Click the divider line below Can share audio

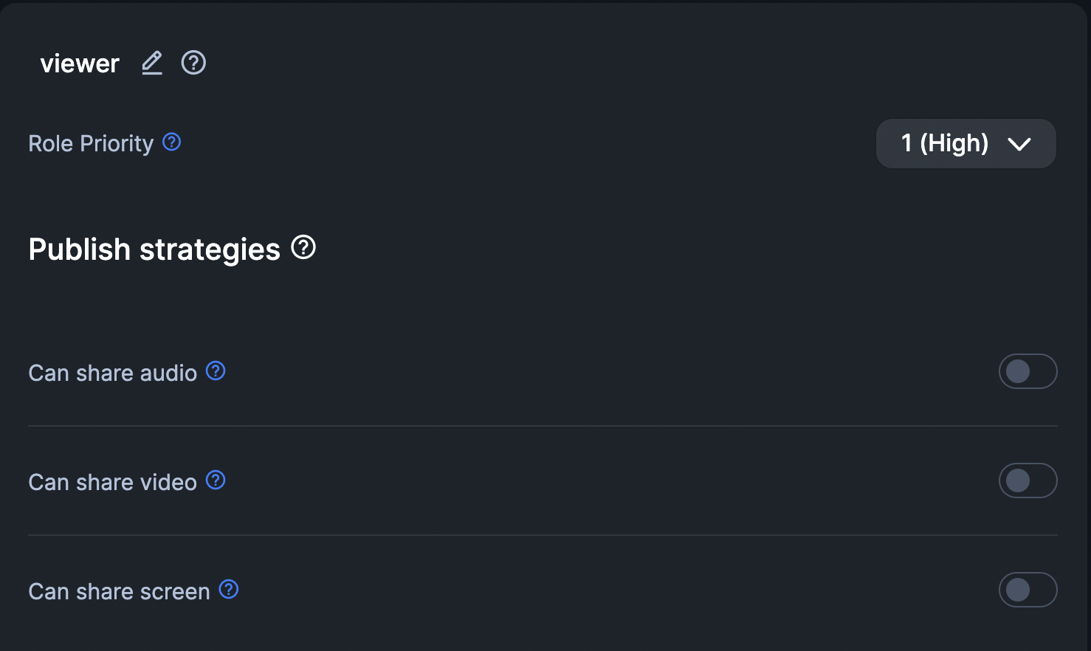pyautogui.click(x=543, y=426)
